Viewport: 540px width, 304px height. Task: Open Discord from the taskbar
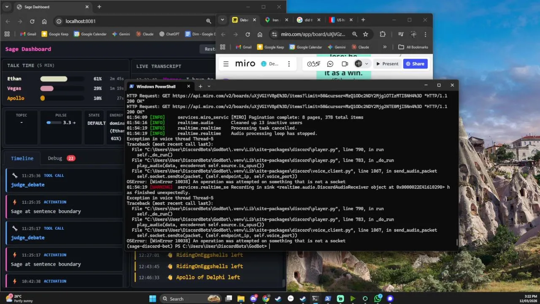point(253,299)
